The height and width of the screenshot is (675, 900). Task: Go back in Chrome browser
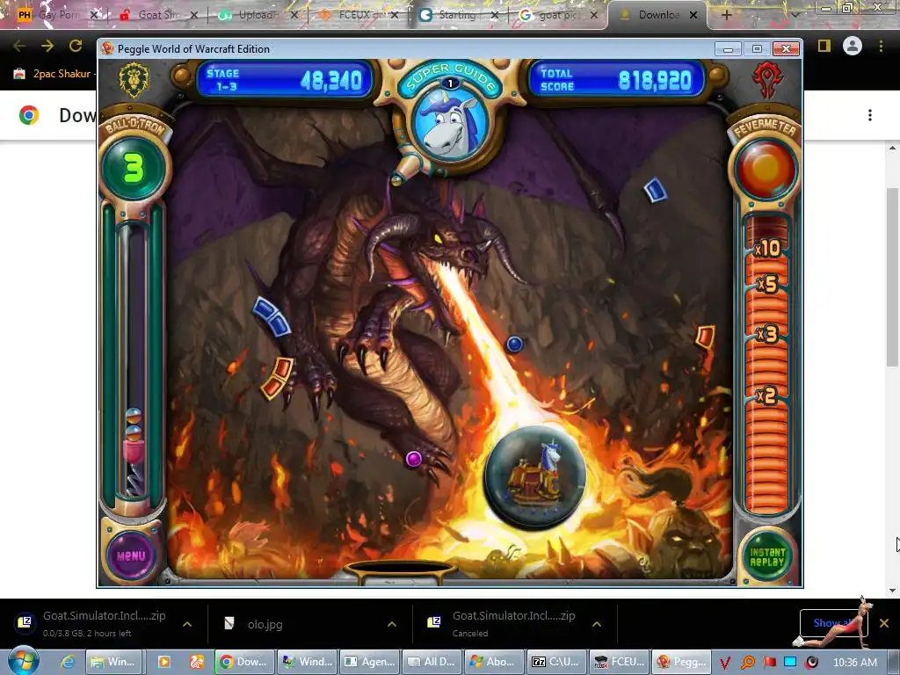click(x=19, y=46)
